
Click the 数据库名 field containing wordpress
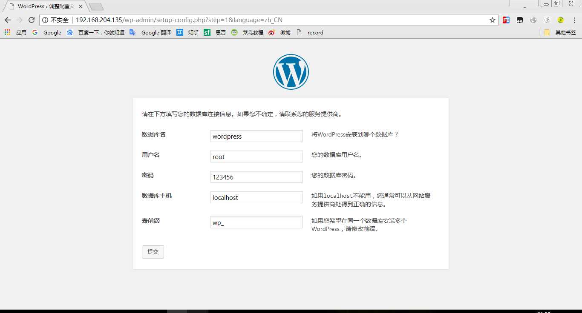[x=256, y=136]
